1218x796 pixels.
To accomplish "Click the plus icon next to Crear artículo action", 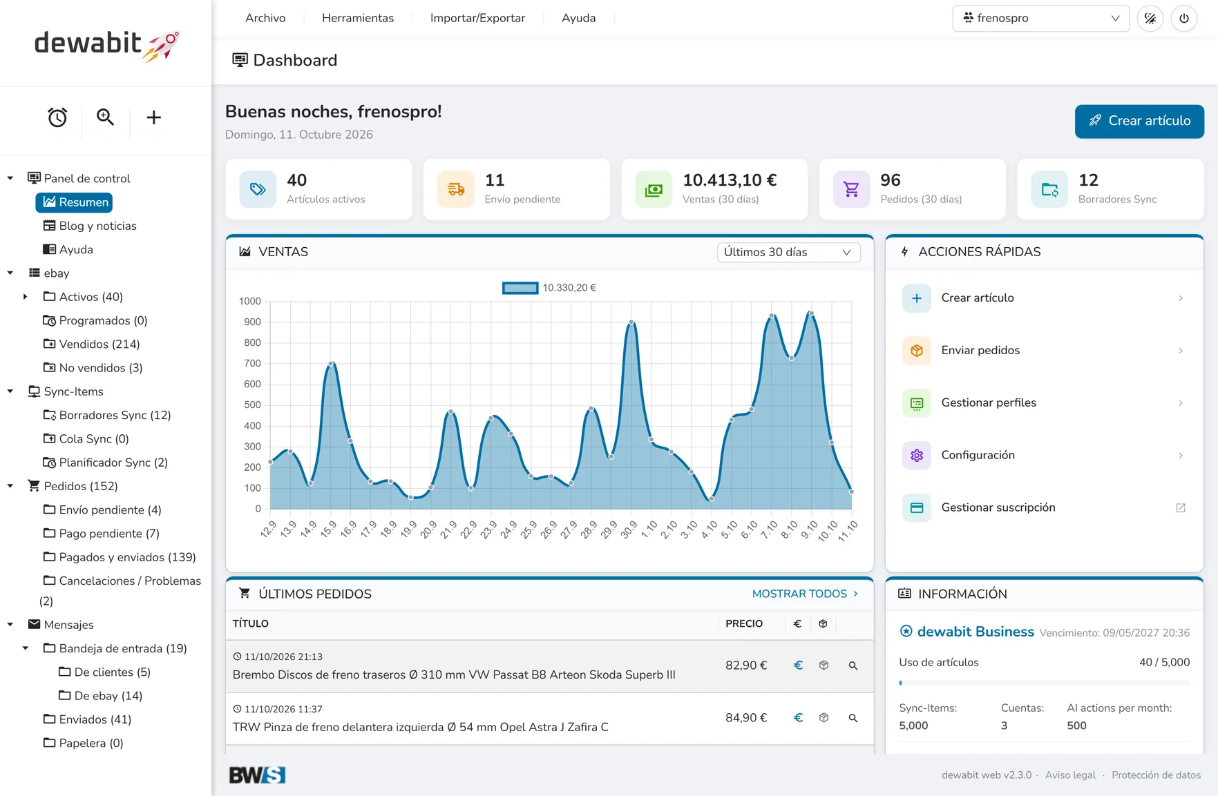I will pyautogui.click(x=917, y=298).
